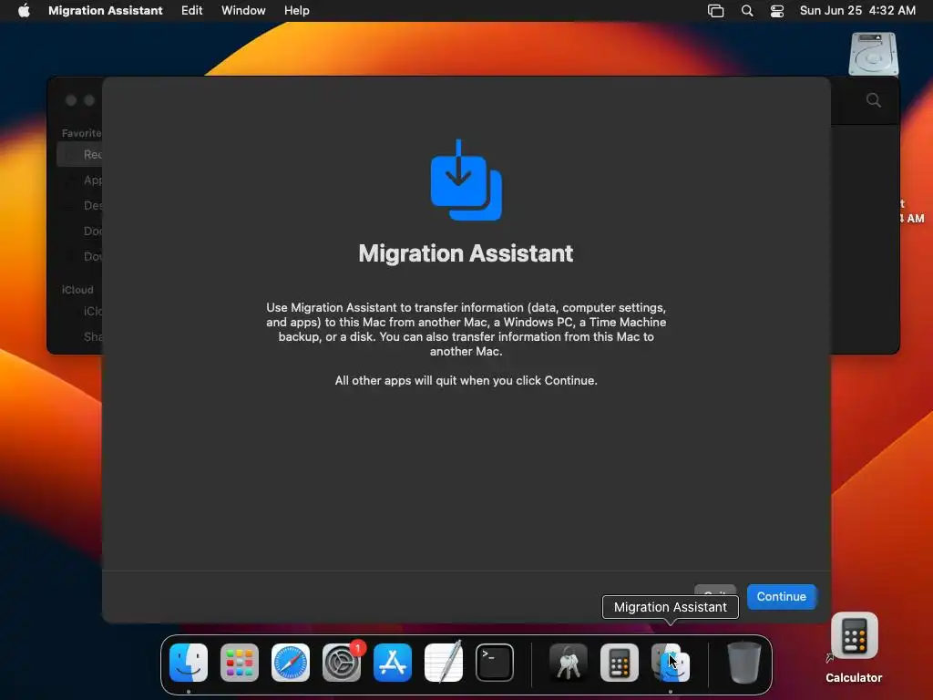Open Spotlight search in menu bar

pos(747,10)
